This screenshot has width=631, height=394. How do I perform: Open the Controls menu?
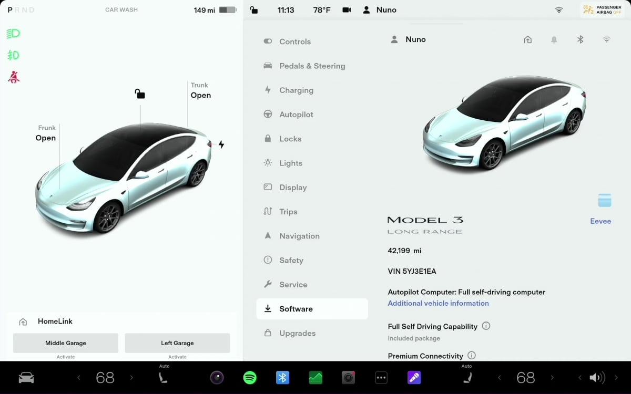[x=312, y=42]
